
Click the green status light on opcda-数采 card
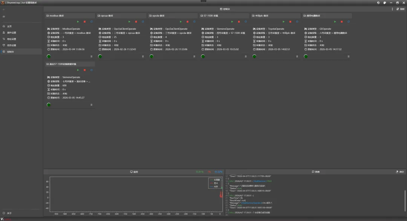coord(151,56)
